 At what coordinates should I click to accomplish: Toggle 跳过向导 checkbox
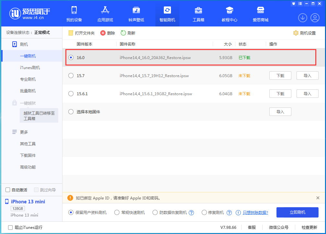point(36,190)
